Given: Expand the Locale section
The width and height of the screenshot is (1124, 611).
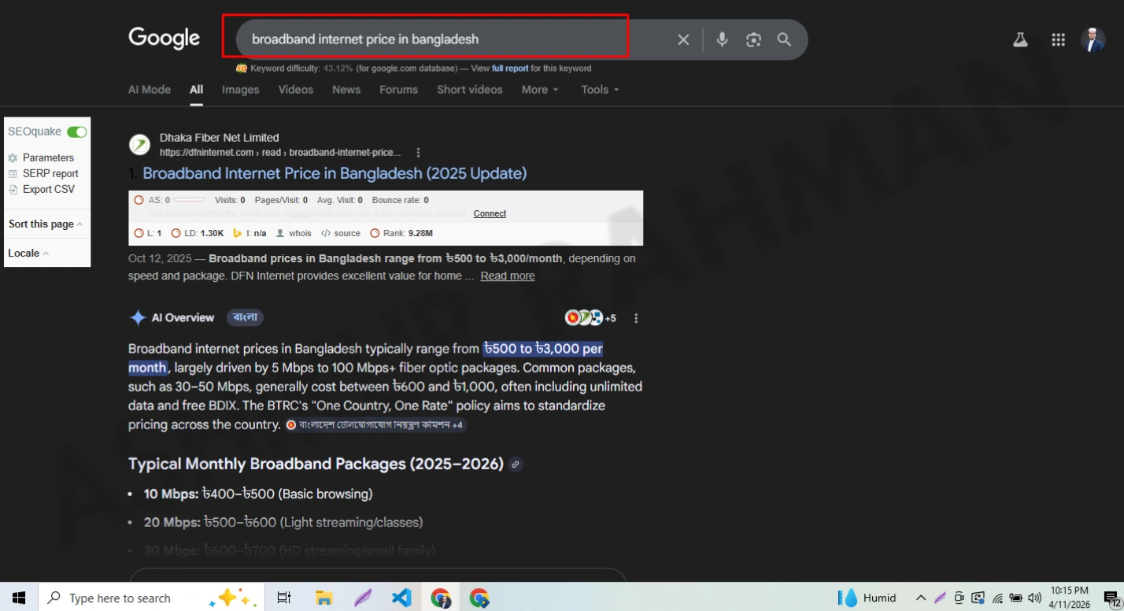Looking at the screenshot, I should point(28,253).
